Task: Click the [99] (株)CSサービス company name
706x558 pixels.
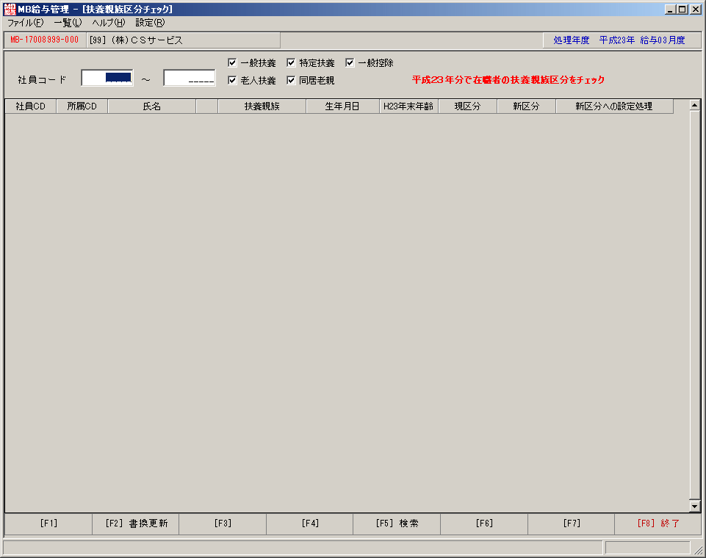Action: coord(136,40)
